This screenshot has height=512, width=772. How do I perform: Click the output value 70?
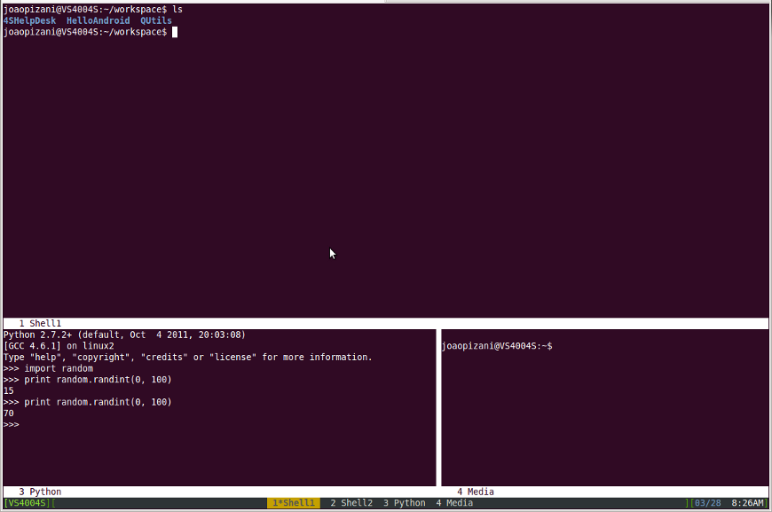coord(8,413)
